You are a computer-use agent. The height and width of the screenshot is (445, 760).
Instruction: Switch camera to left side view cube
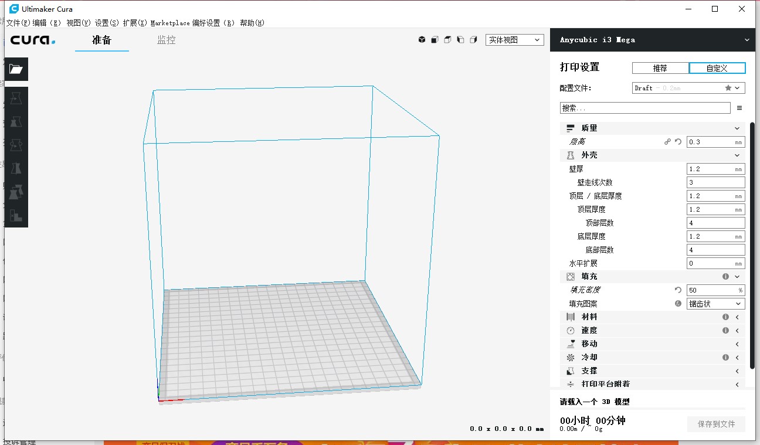(460, 40)
